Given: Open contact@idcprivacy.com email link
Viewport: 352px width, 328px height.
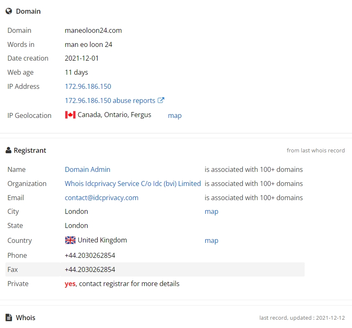Looking at the screenshot, I should [x=101, y=198].
